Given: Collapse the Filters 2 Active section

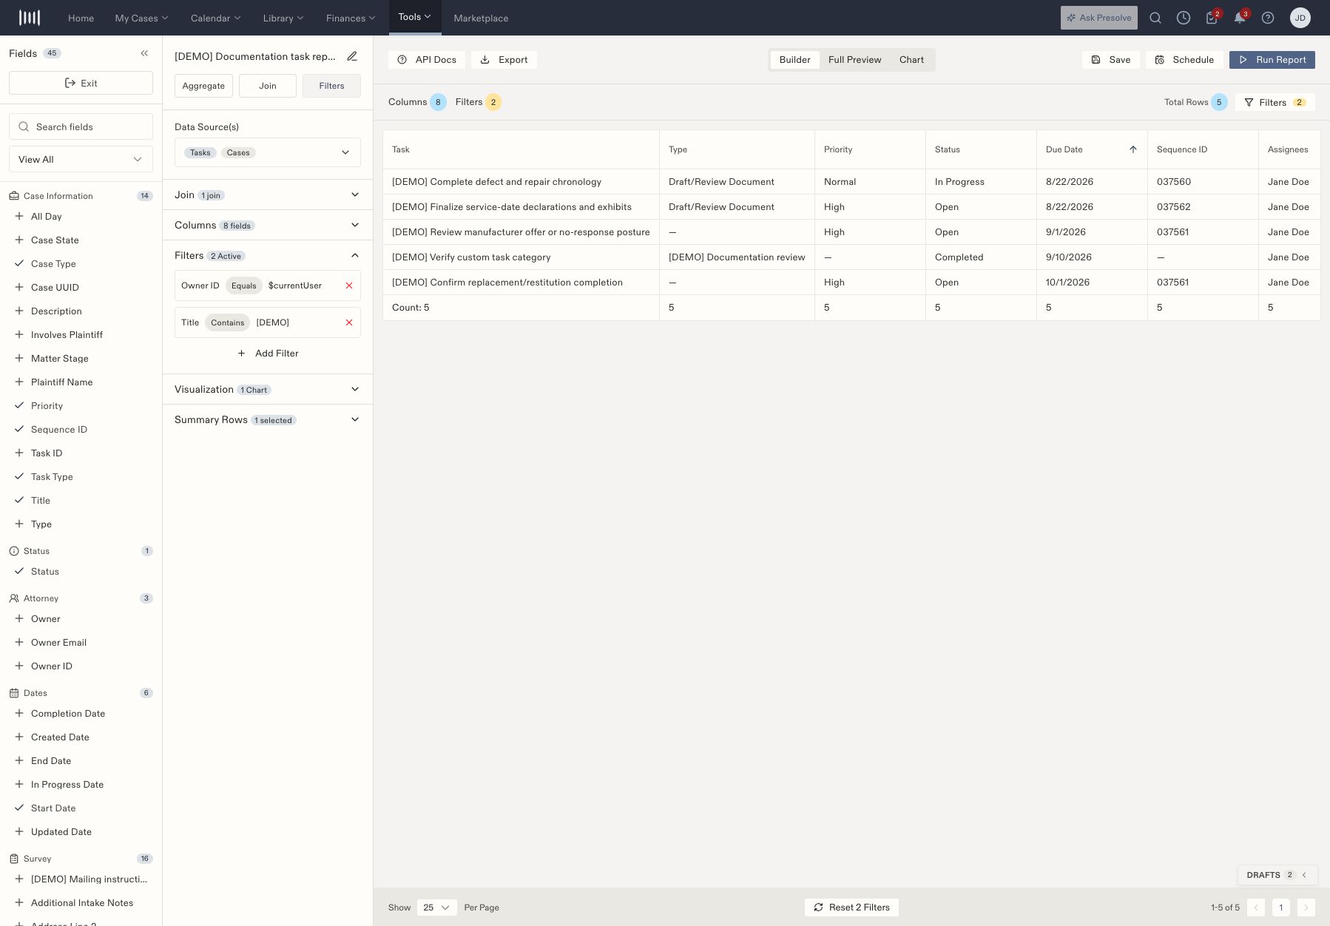Looking at the screenshot, I should pyautogui.click(x=268, y=256).
